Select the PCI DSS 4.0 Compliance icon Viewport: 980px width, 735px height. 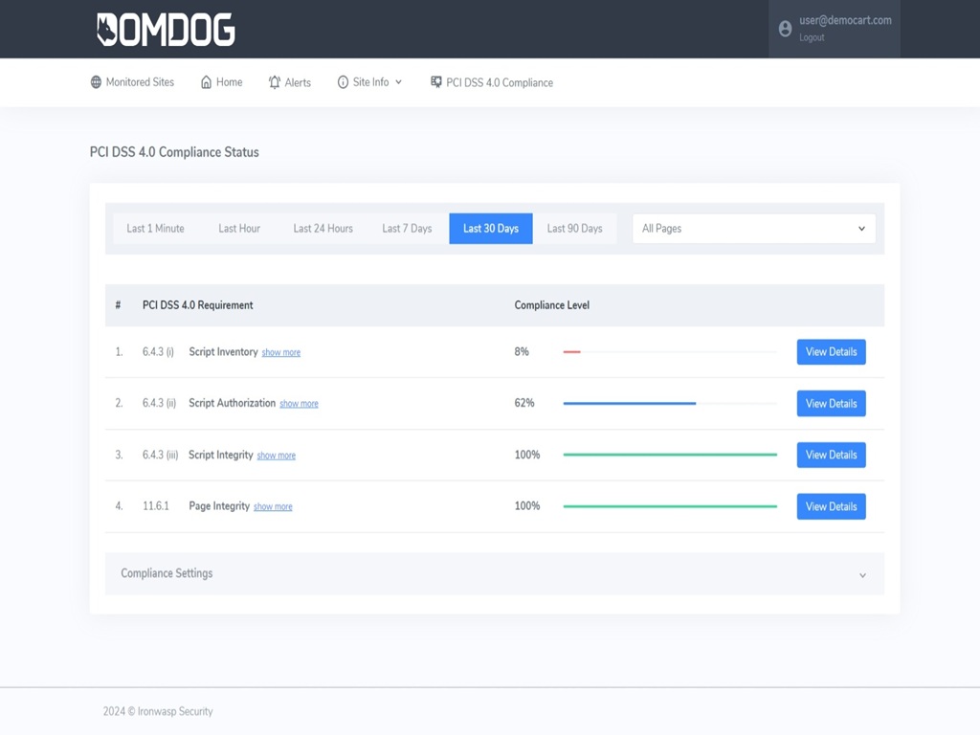pos(435,82)
